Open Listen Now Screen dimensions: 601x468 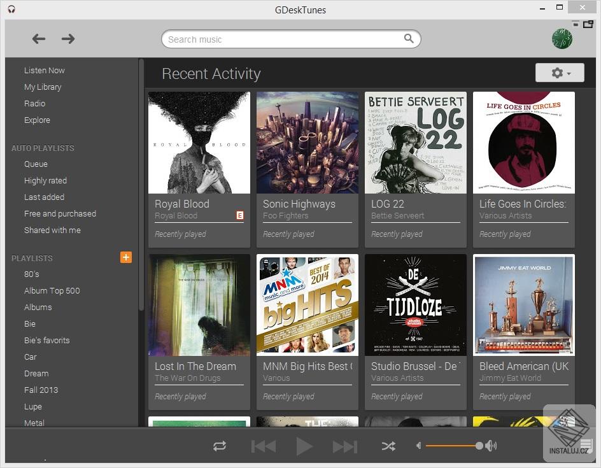(x=45, y=71)
